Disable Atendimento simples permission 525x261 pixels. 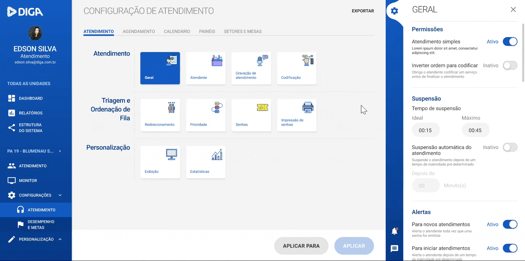point(510,41)
